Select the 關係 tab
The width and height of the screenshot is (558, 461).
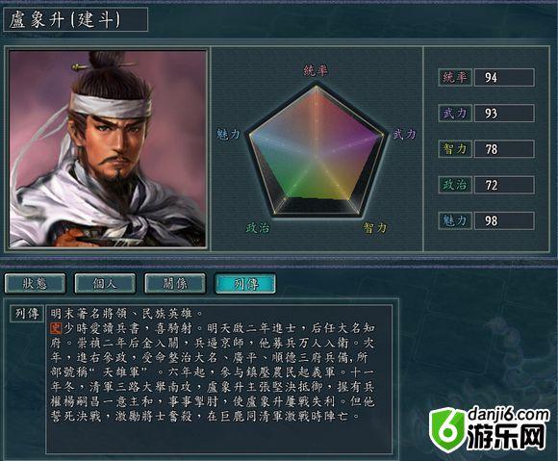click(175, 283)
